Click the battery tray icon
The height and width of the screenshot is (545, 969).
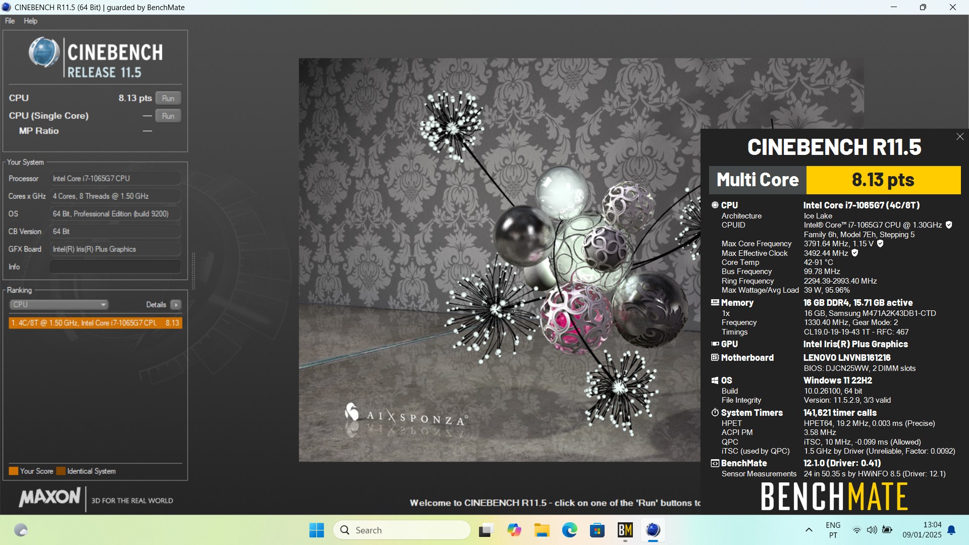click(887, 530)
